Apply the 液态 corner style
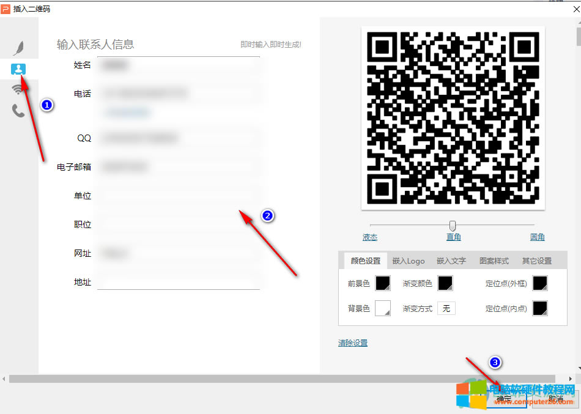Viewport: 581px width, 414px height. pyautogui.click(x=370, y=237)
